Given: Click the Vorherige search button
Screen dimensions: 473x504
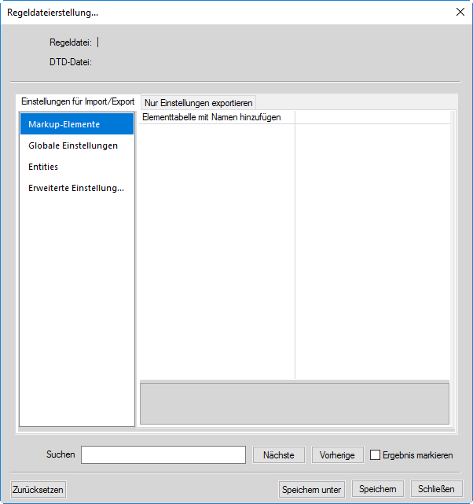Looking at the screenshot, I should point(338,455).
